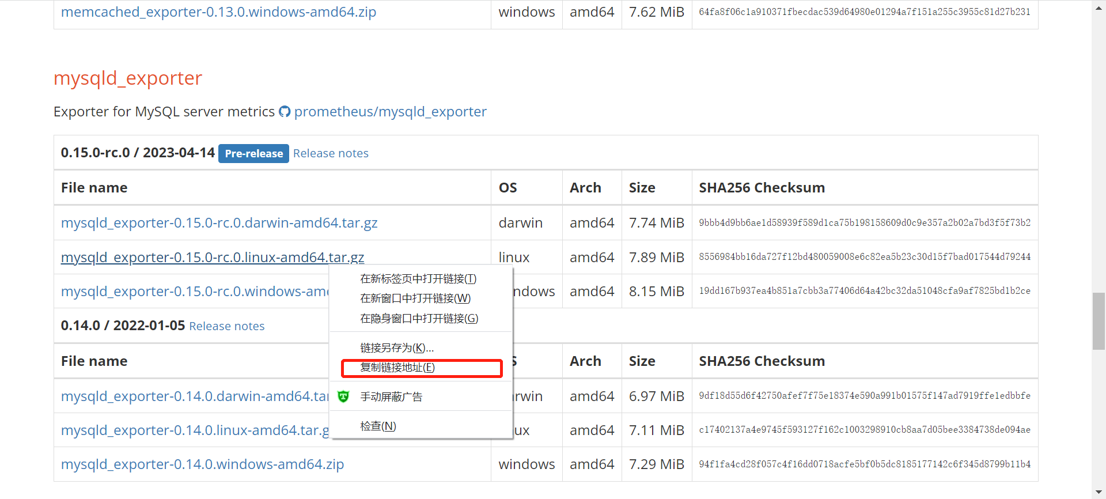
Task: Open Release notes for 0.15.0-rc.0
Action: click(331, 153)
